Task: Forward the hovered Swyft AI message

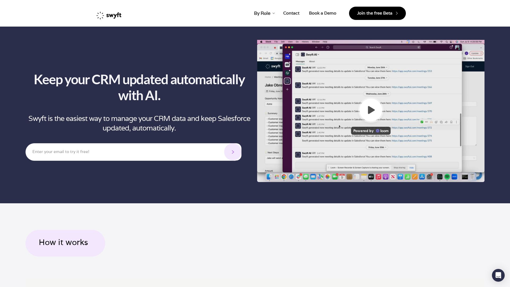Action: (446, 122)
